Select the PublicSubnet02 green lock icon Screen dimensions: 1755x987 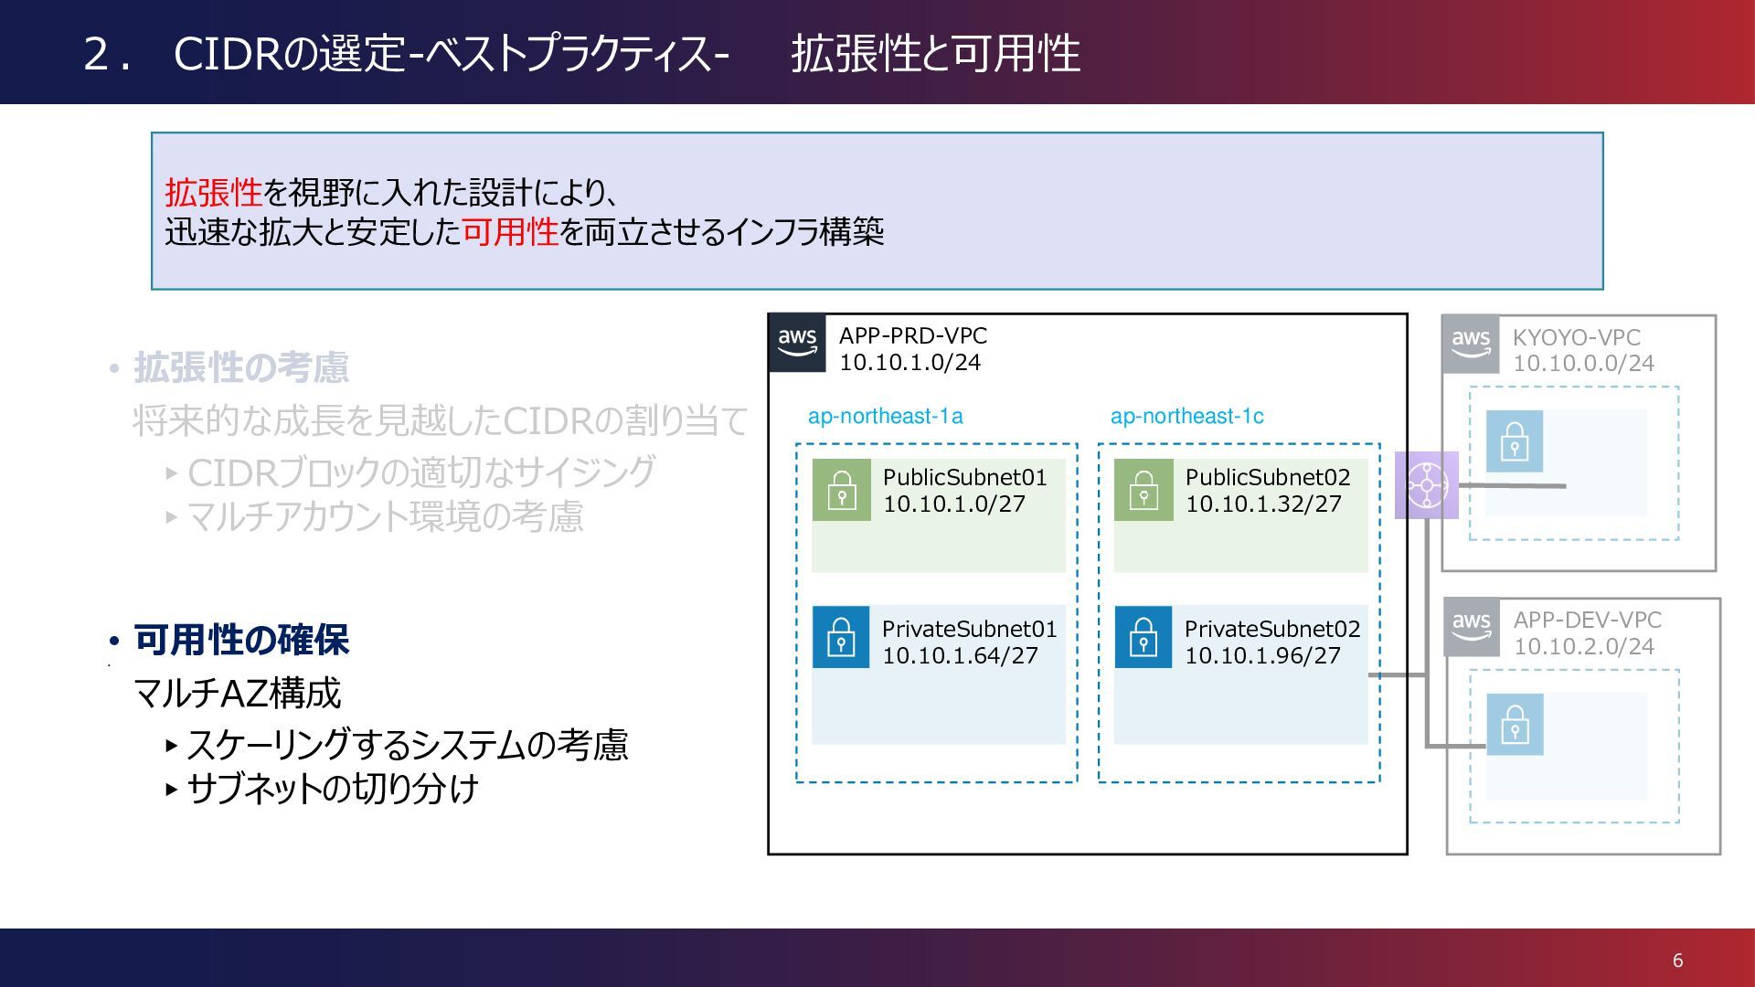(x=1143, y=491)
